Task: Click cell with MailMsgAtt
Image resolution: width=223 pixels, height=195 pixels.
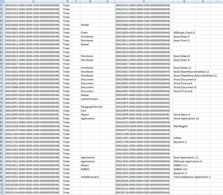Action: 184,126
